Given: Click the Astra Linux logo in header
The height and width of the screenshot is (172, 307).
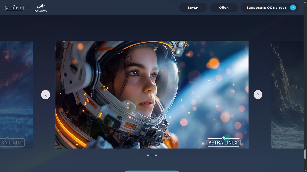Looking at the screenshot, I should [14, 8].
